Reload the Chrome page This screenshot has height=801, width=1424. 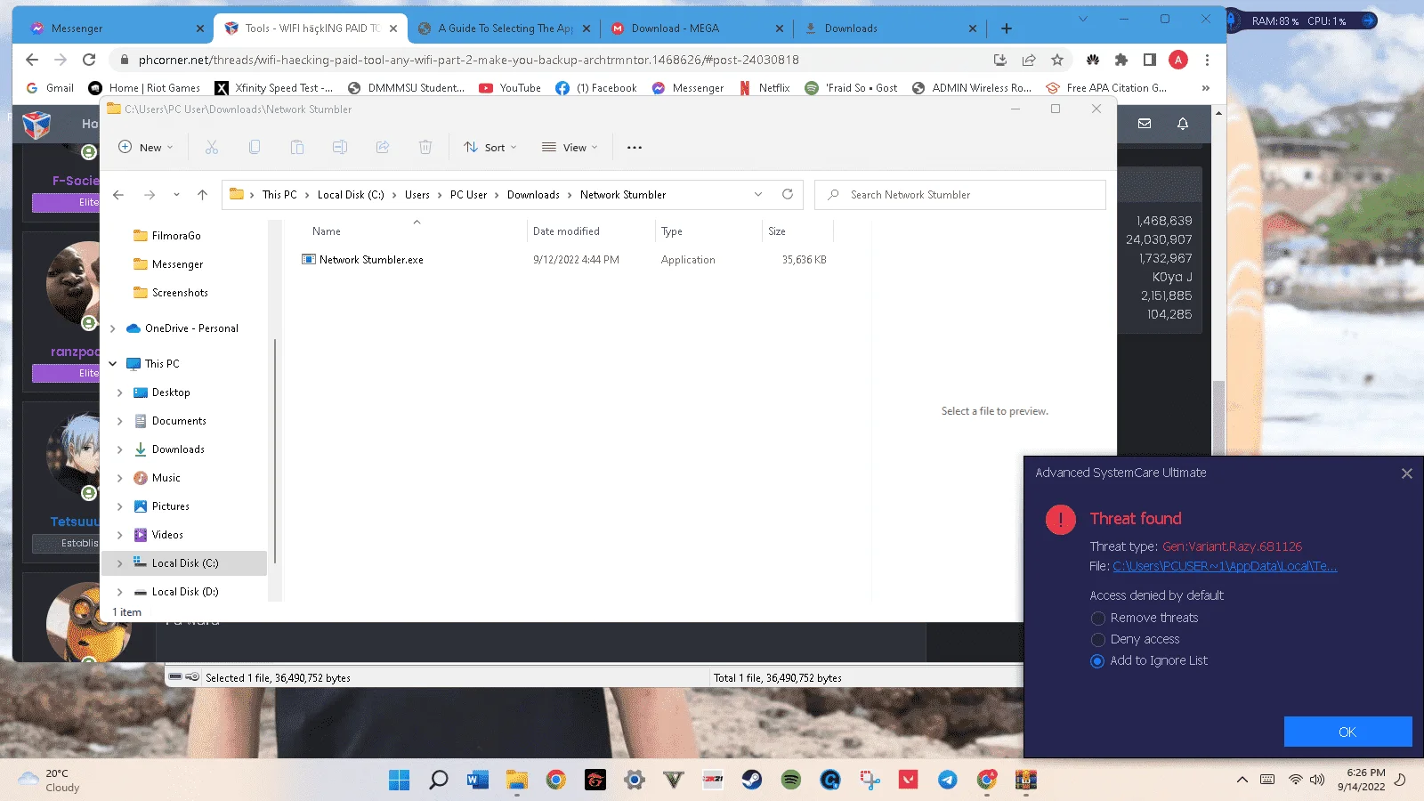pos(89,60)
